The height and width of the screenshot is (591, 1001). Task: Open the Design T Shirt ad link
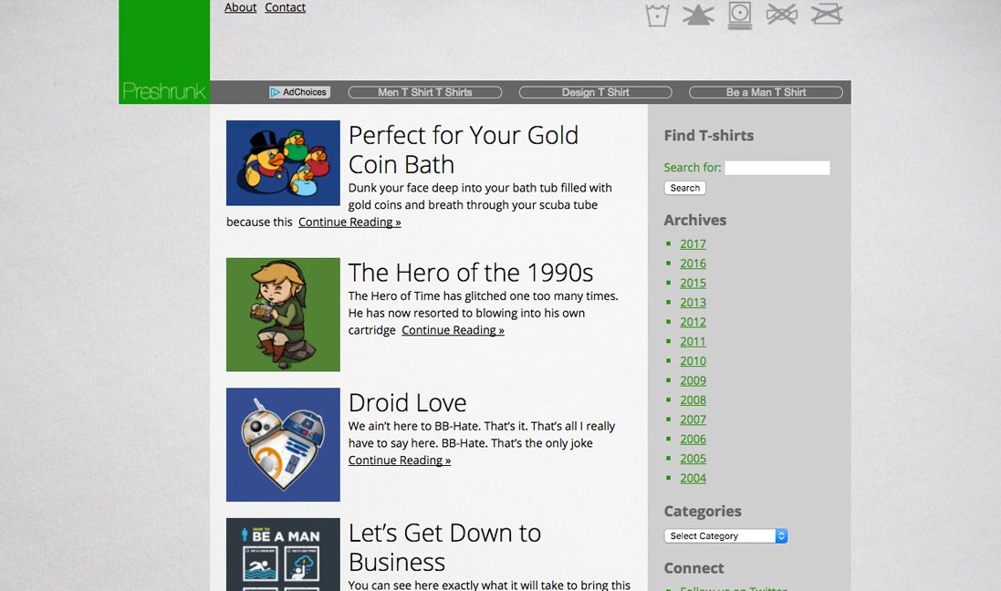[596, 92]
